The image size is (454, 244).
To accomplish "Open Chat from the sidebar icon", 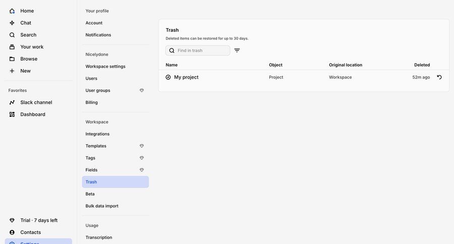I will tap(12, 23).
